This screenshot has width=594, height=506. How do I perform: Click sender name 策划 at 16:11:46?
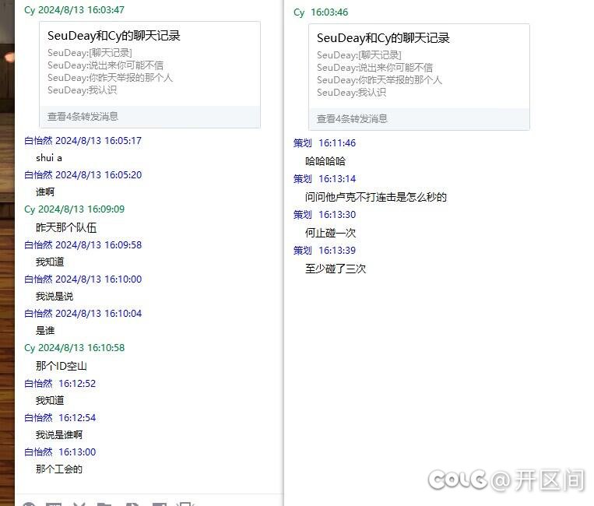click(x=302, y=143)
